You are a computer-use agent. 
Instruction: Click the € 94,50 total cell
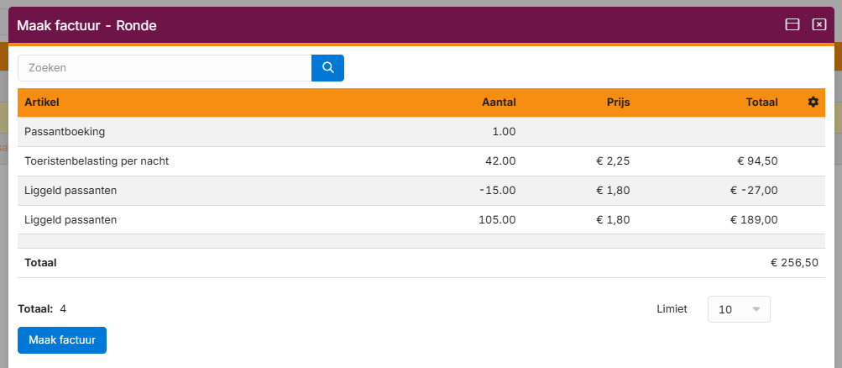[x=757, y=161]
